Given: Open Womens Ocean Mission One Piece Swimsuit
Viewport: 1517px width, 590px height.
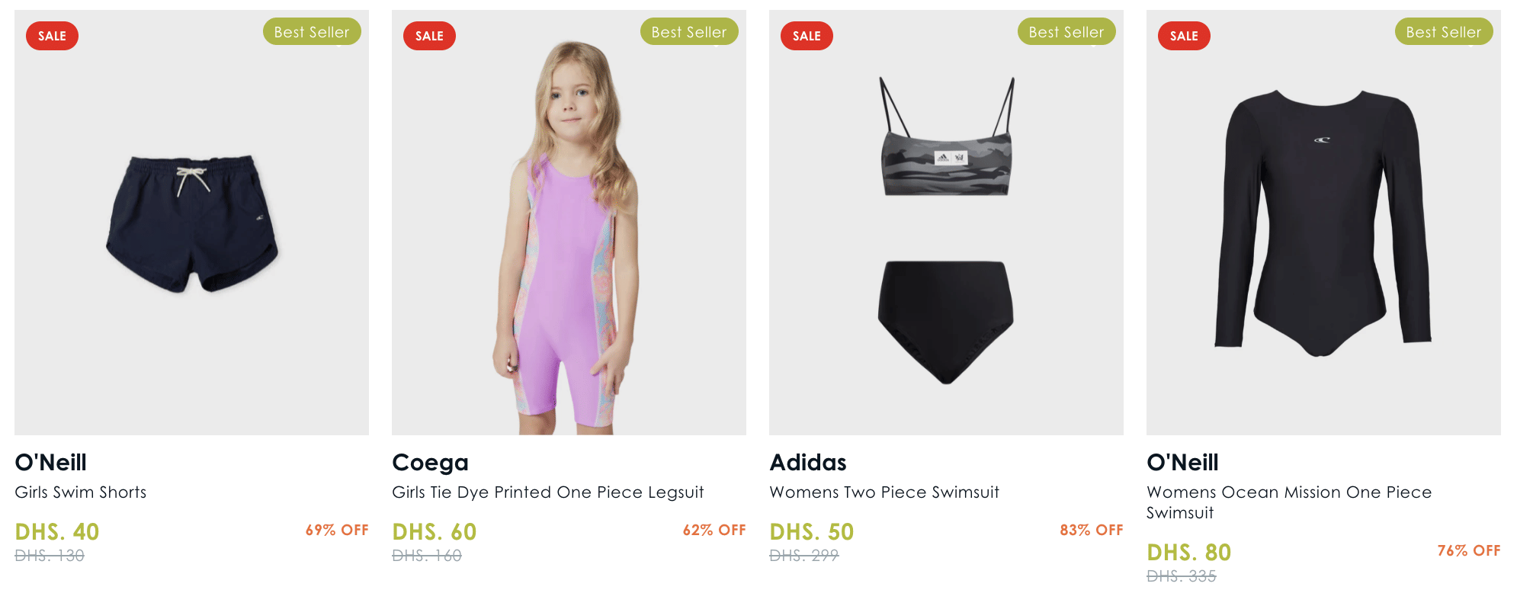Looking at the screenshot, I should [x=1288, y=502].
